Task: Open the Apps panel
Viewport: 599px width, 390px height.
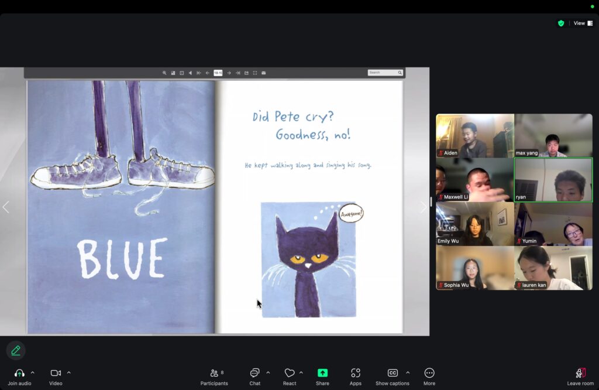Action: (x=356, y=373)
